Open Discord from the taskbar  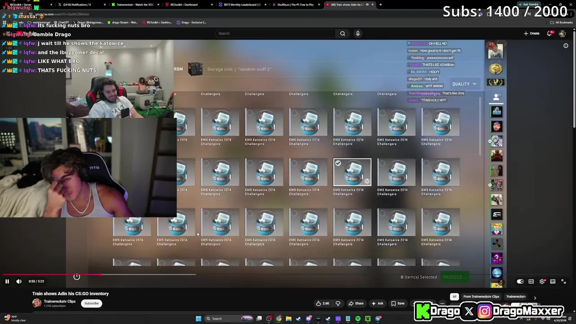309,319
